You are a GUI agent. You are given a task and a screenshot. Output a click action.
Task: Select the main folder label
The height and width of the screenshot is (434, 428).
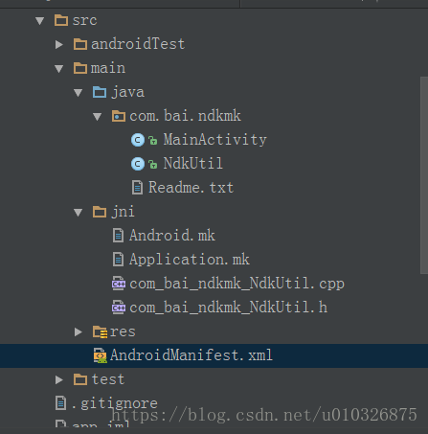click(108, 68)
